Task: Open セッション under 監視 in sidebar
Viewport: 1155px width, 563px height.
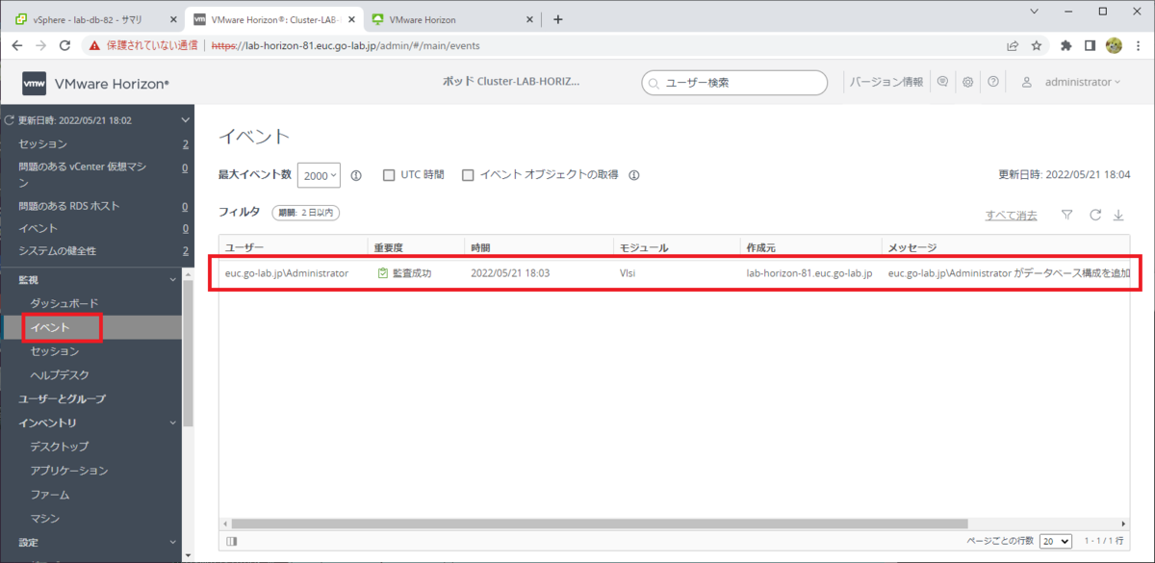Action: point(54,351)
